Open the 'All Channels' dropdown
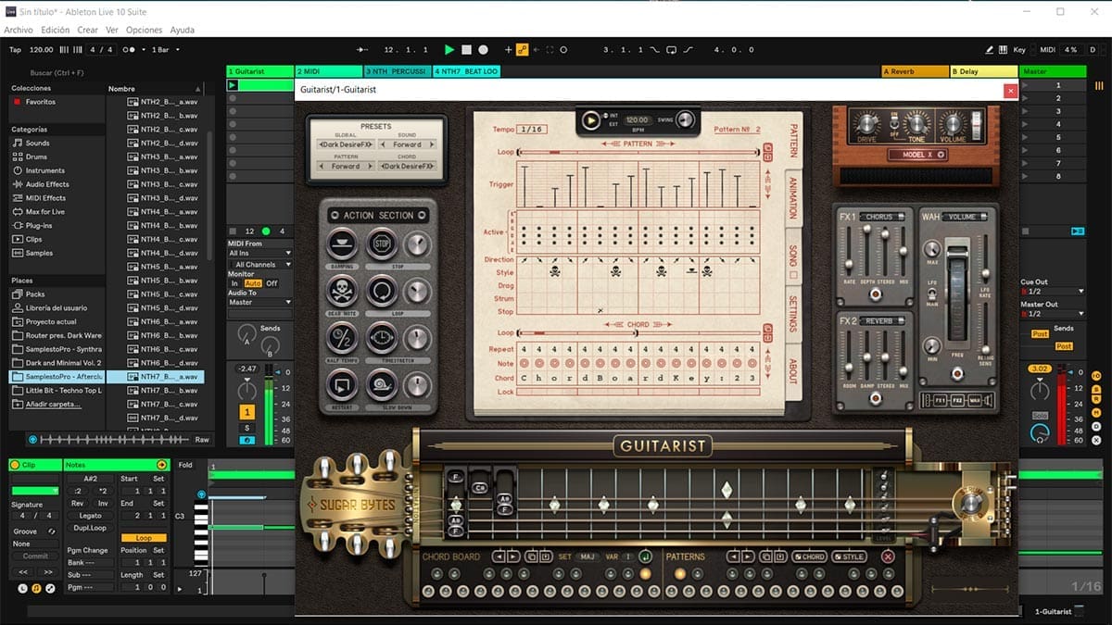The width and height of the screenshot is (1112, 625). [x=259, y=265]
